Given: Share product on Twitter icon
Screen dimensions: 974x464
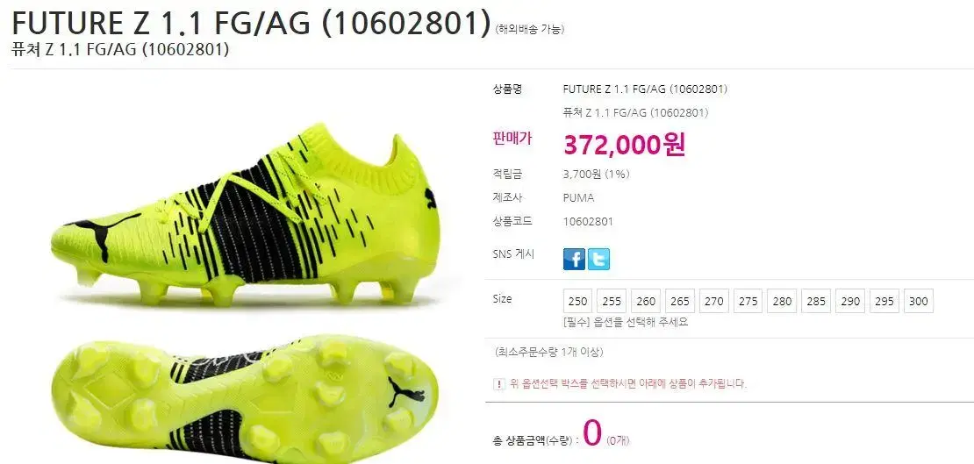Looking at the screenshot, I should [598, 259].
